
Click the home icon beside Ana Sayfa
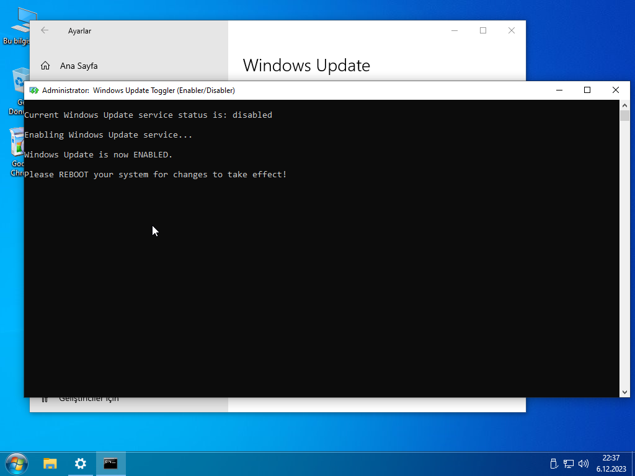(45, 66)
